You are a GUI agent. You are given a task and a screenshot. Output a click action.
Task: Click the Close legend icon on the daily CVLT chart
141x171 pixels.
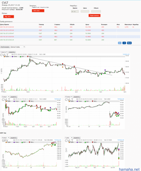coord(77,142)
